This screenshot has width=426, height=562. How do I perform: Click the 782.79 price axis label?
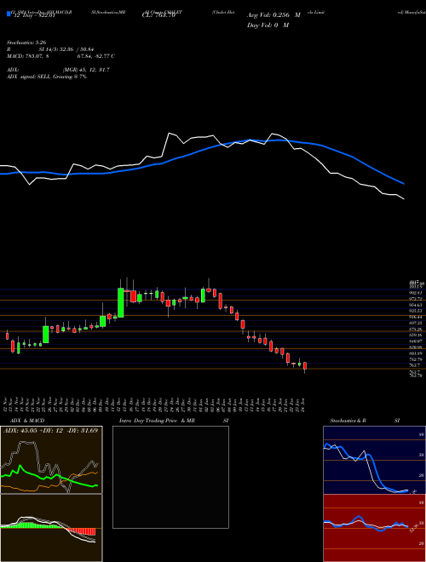(416, 359)
